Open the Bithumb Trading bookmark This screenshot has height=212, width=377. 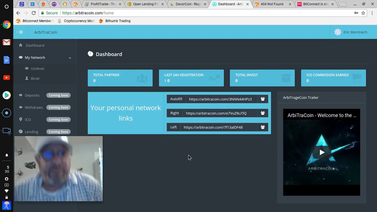(115, 21)
